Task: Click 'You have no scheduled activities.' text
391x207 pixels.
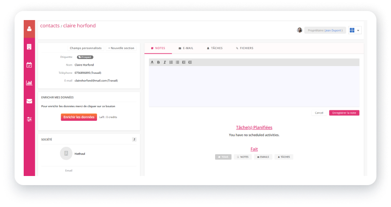Action: click(254, 135)
